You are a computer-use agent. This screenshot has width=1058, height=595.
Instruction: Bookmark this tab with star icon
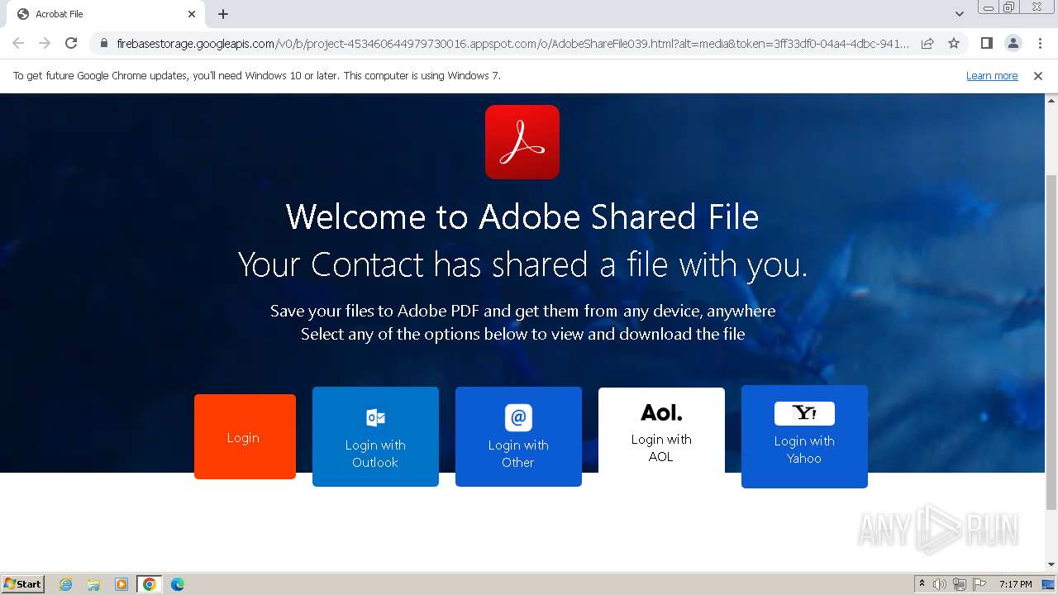954,43
